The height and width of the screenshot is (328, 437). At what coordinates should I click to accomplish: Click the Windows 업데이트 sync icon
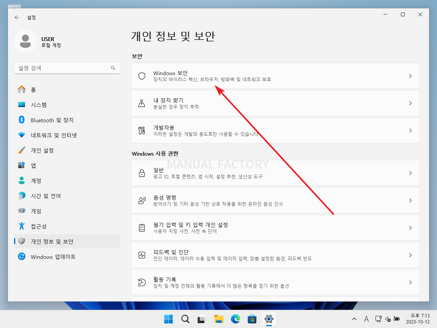pos(22,256)
